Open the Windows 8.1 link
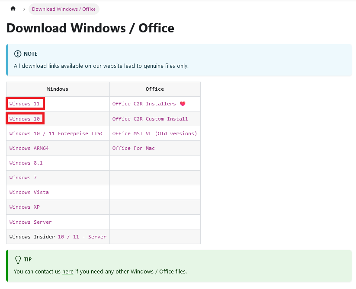The image size is (356, 289). 26,163
